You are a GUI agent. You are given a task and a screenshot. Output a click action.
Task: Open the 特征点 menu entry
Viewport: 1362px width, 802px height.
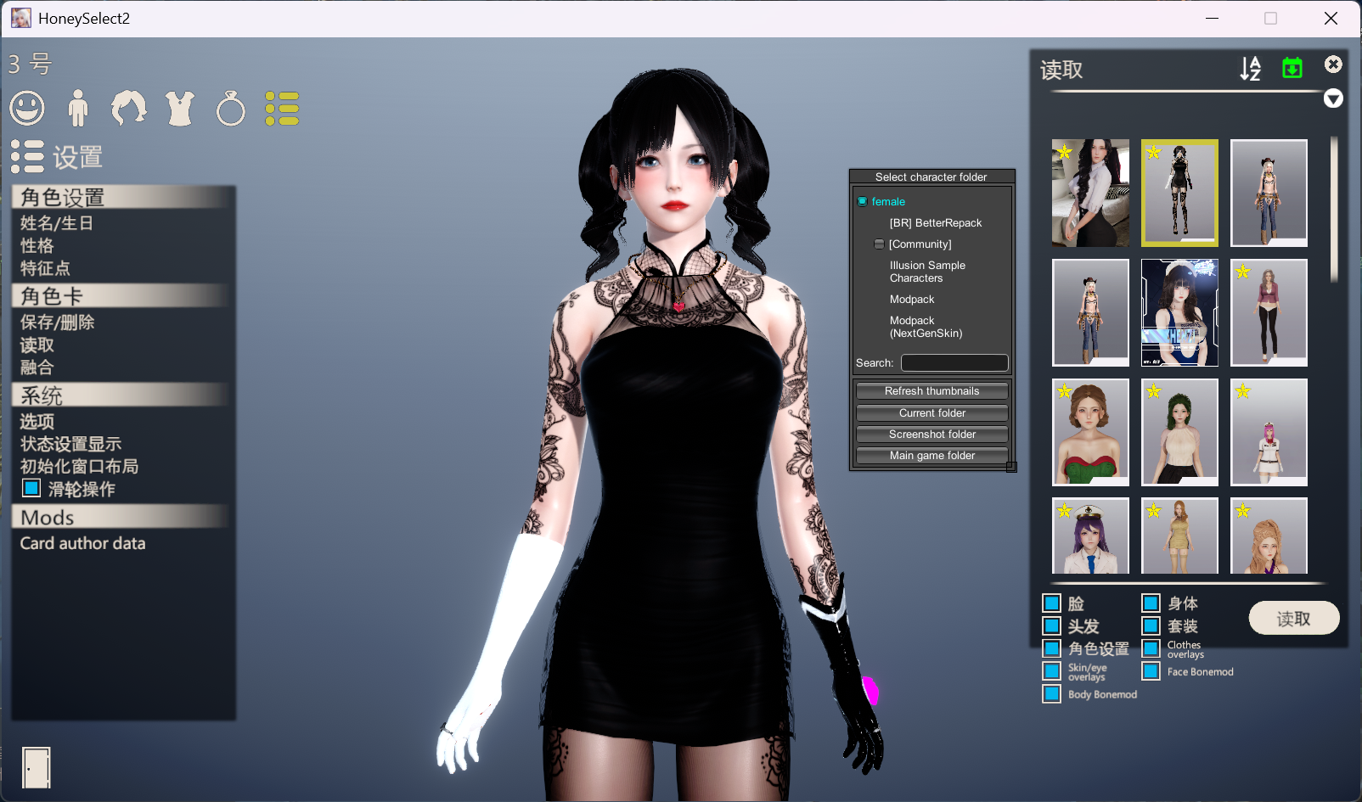pos(46,269)
